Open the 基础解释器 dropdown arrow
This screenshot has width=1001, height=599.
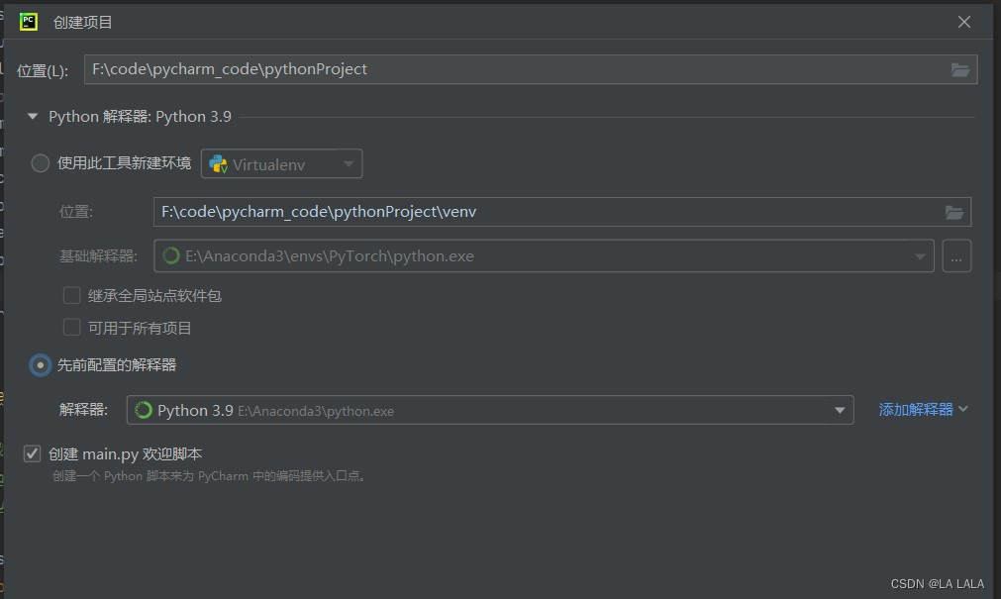(x=920, y=256)
